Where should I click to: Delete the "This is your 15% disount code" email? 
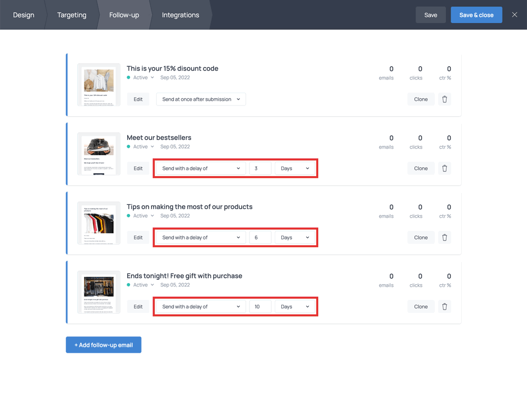(444, 99)
